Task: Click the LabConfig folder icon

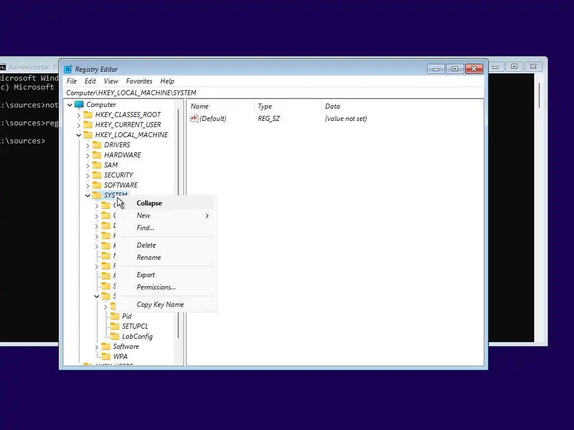Action: point(114,336)
